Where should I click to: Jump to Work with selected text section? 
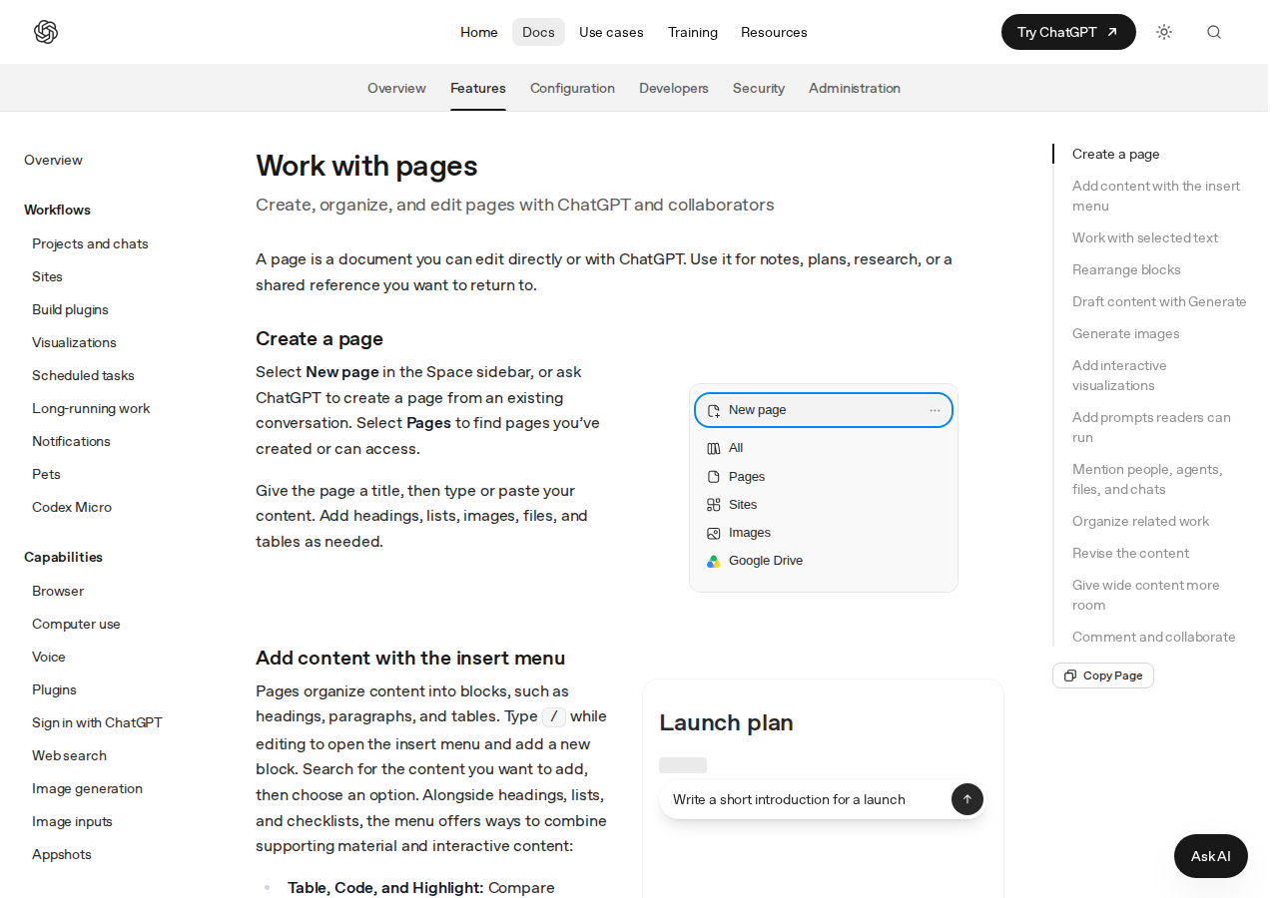click(x=1145, y=237)
